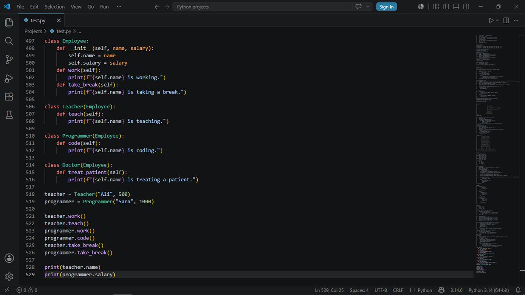Expand the Projects breadcrumb
Image resolution: width=525 pixels, height=295 pixels.
pos(33,31)
